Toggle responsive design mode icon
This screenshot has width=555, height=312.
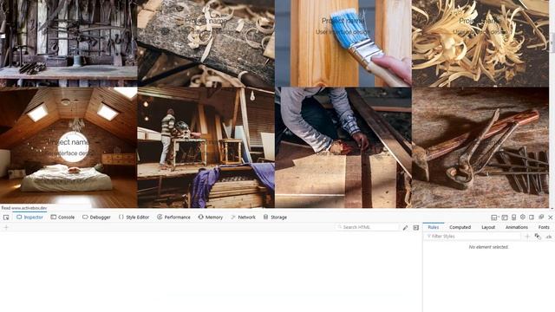pyautogui.click(x=513, y=218)
